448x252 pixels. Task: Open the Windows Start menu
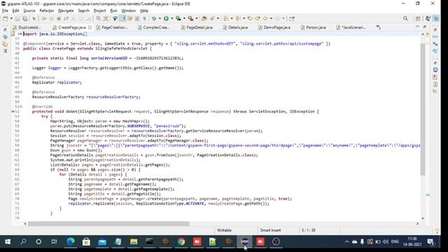click(8, 241)
